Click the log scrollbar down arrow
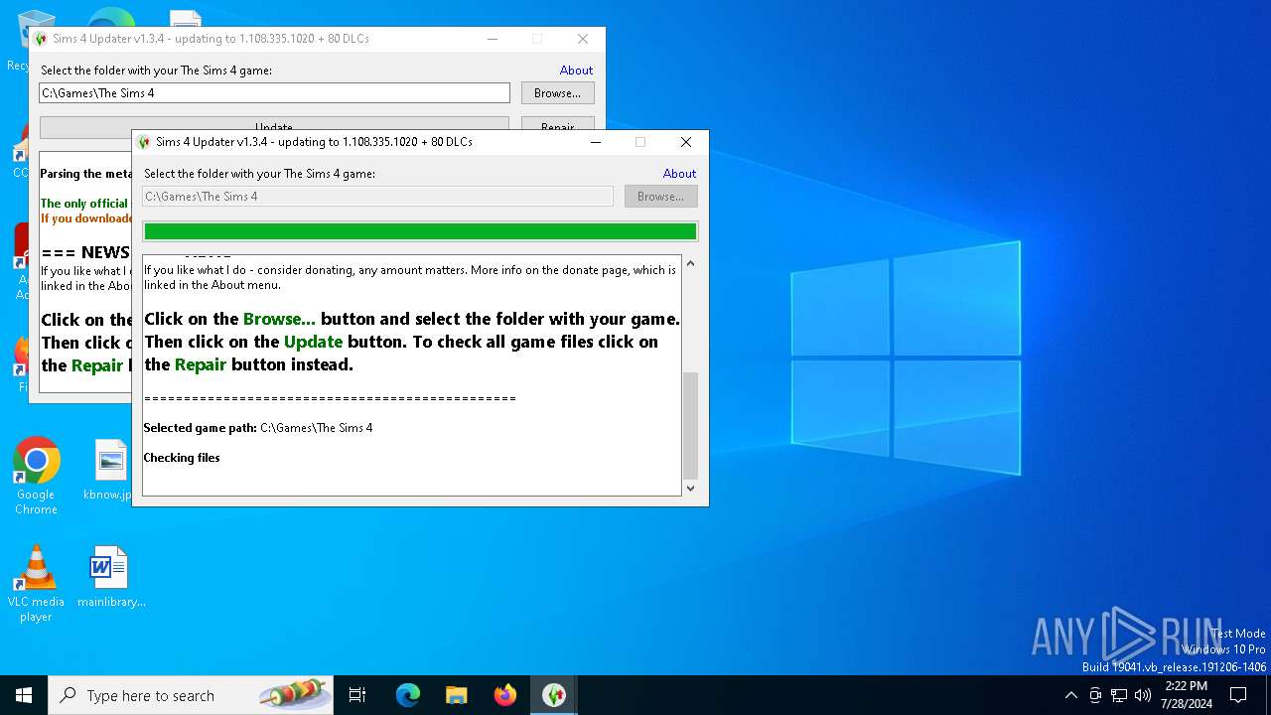 coord(690,488)
